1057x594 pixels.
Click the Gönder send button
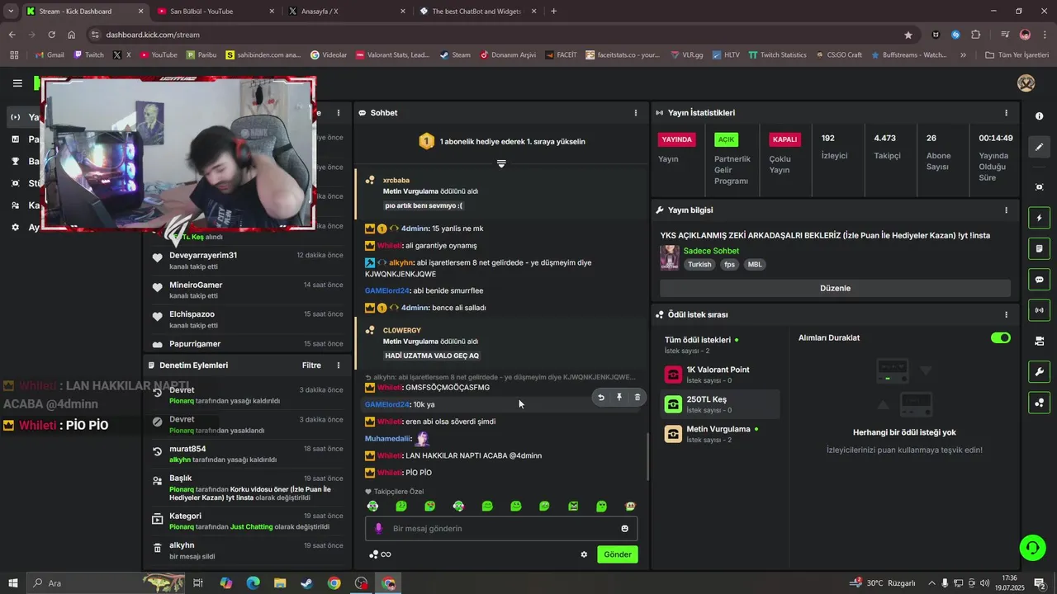(617, 554)
